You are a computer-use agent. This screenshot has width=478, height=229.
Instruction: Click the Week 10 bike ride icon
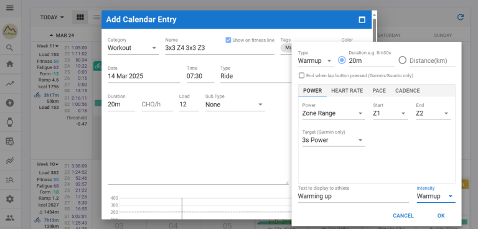click(x=37, y=220)
